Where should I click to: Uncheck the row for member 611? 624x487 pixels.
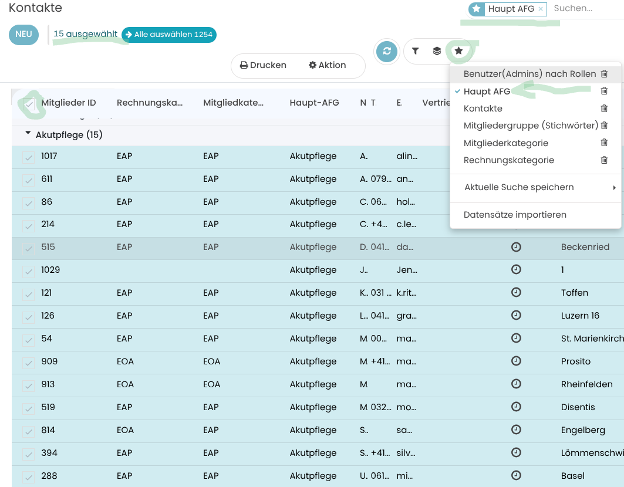29,180
